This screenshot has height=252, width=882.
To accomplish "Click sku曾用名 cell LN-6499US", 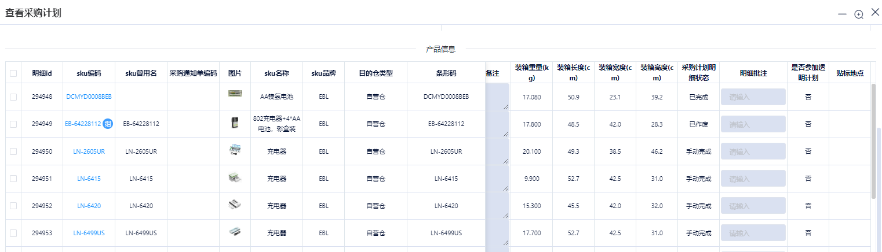I will pos(141,233).
